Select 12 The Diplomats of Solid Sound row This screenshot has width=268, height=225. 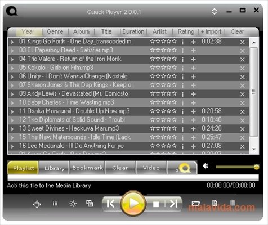coord(128,120)
